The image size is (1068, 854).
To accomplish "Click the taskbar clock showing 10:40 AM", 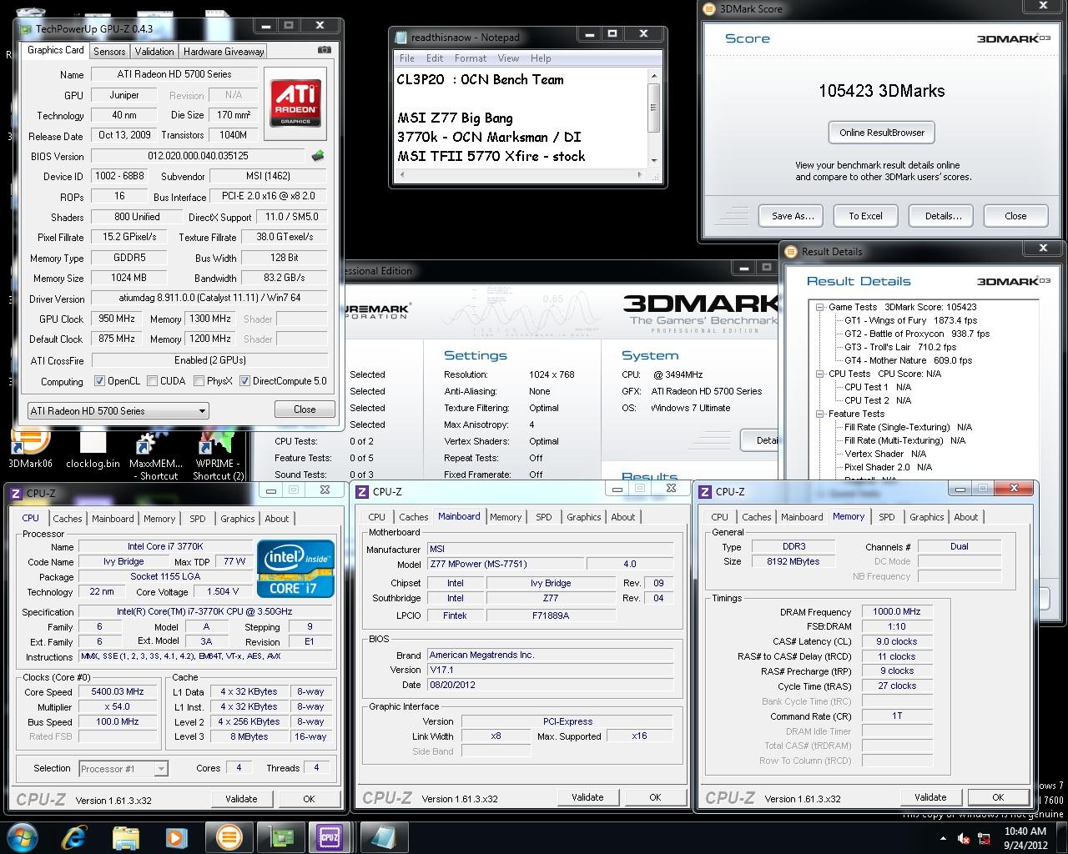I will click(x=1025, y=837).
